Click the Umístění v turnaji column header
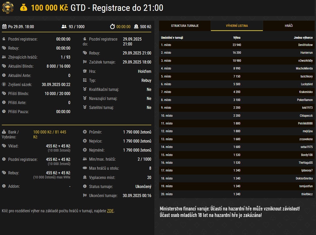316x235 pixels. pyautogui.click(x=172, y=38)
